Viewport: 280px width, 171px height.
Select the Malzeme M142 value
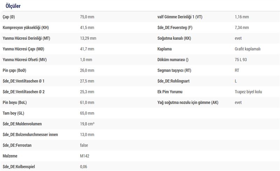(x=85, y=156)
